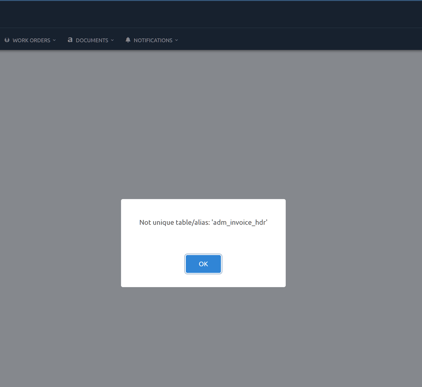Click the 'Not unique table/alias' error text
422x387 pixels.
pos(203,222)
